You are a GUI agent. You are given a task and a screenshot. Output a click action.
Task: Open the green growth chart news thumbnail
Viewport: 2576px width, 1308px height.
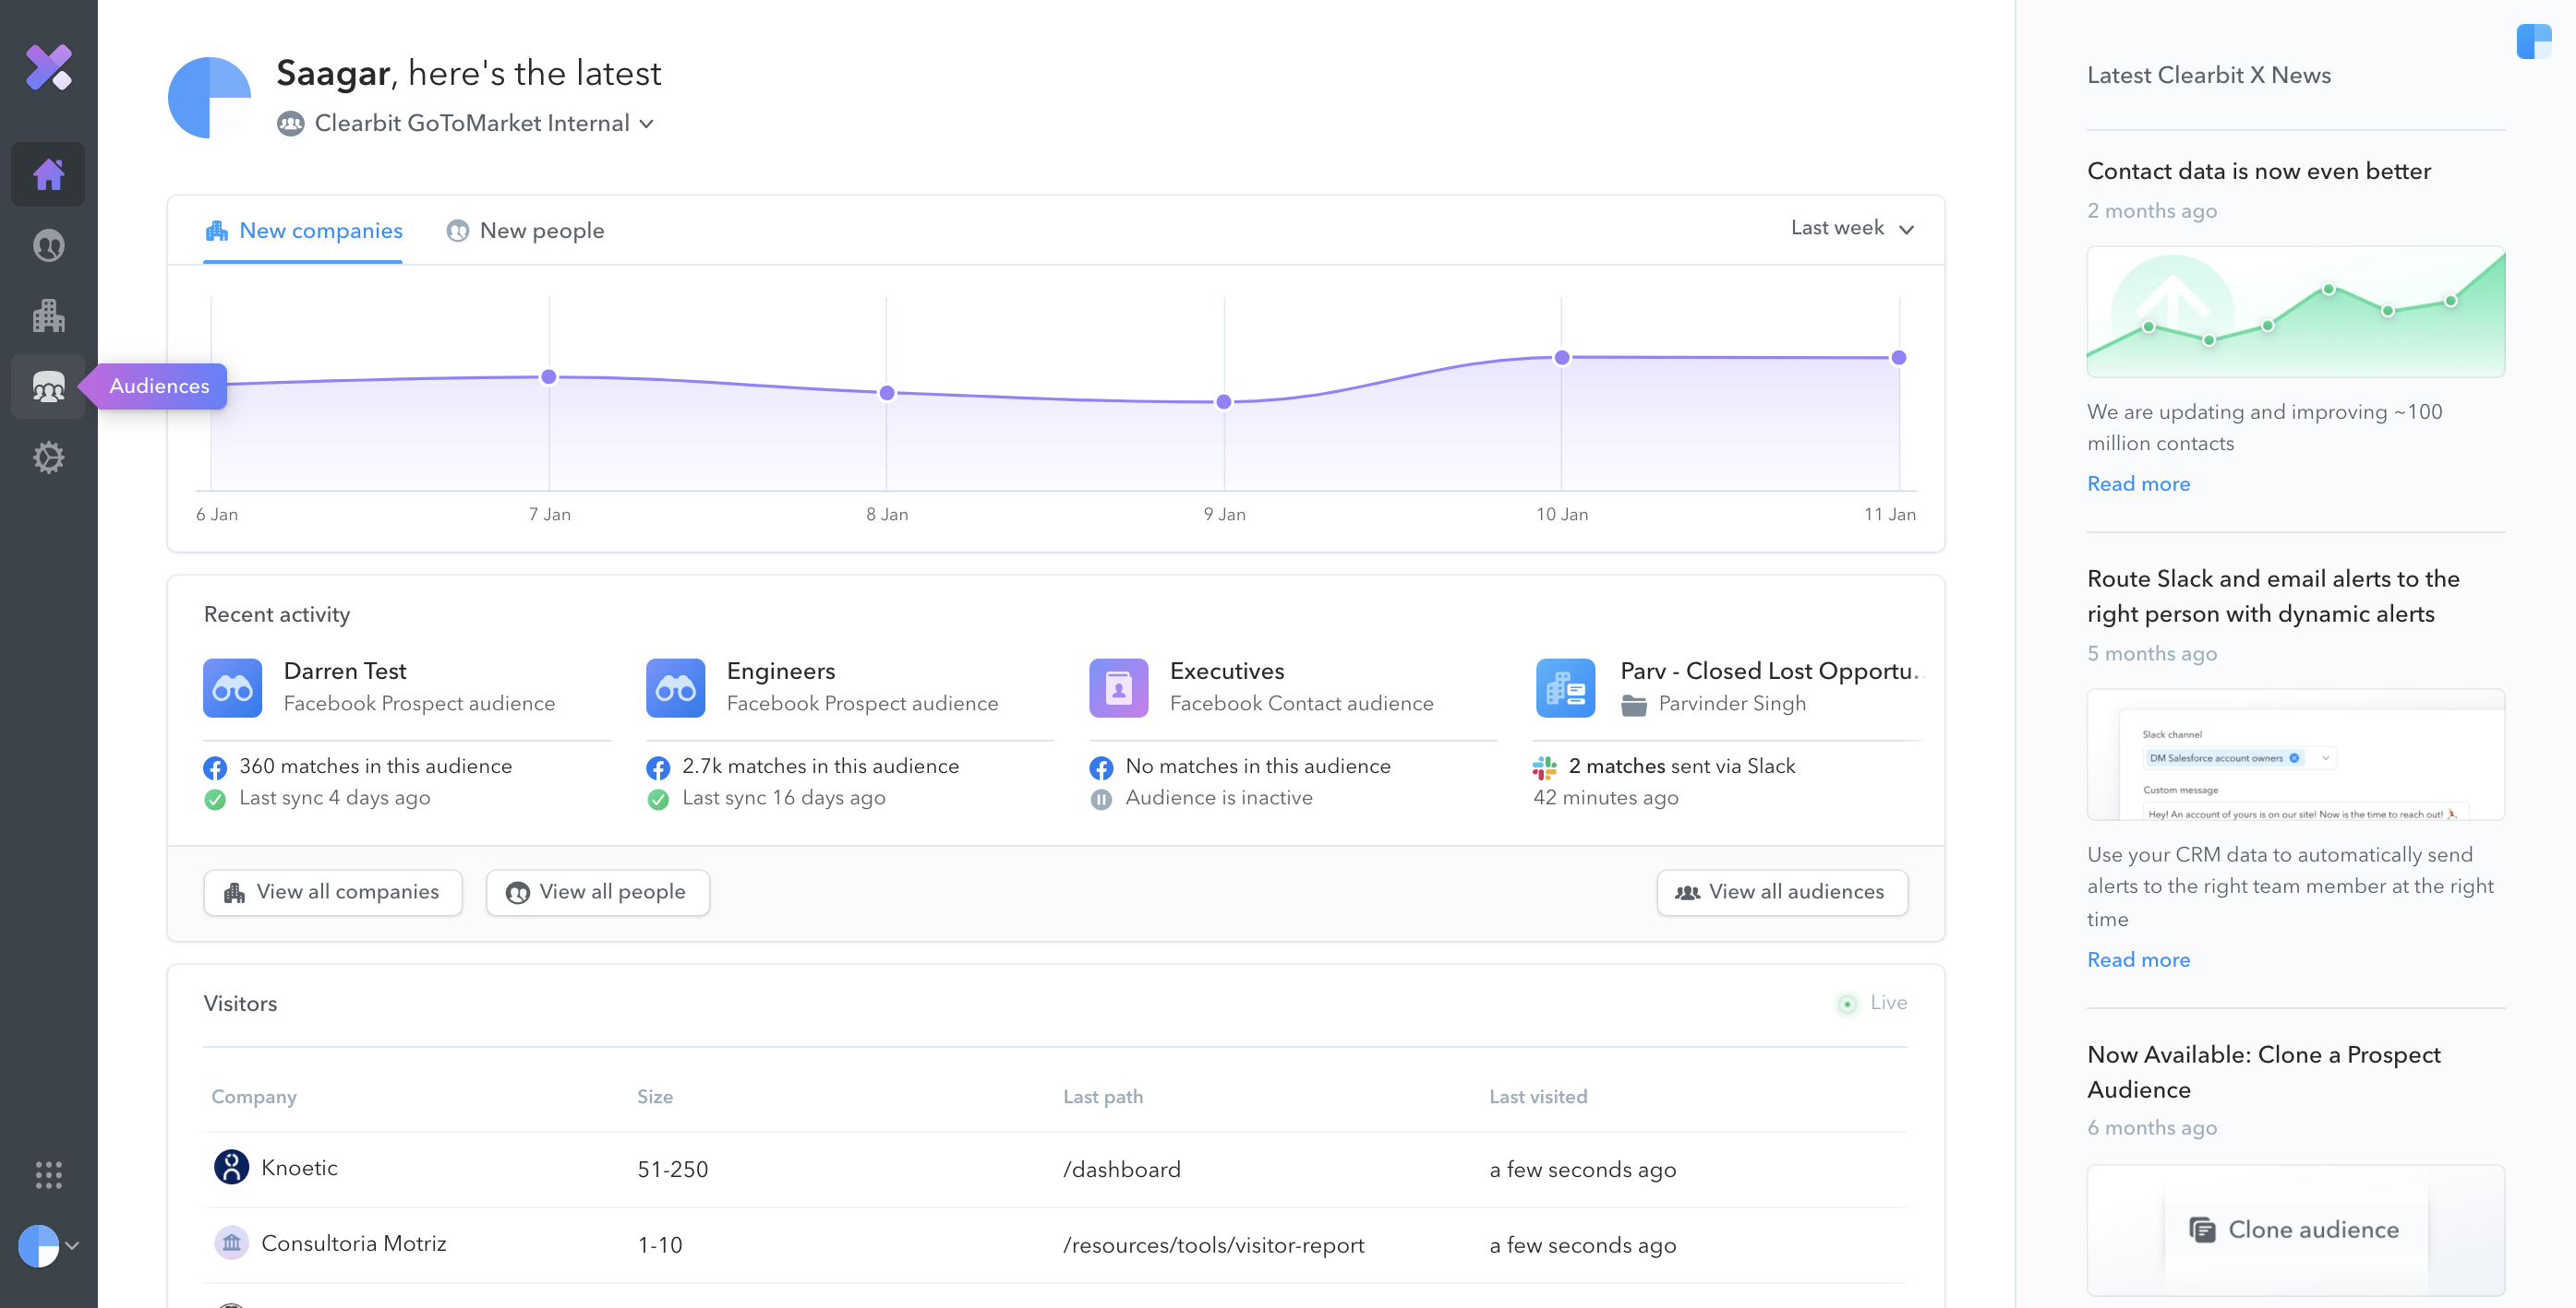pyautogui.click(x=2295, y=312)
